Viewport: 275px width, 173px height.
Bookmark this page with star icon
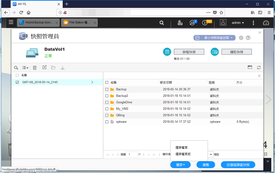point(221,13)
